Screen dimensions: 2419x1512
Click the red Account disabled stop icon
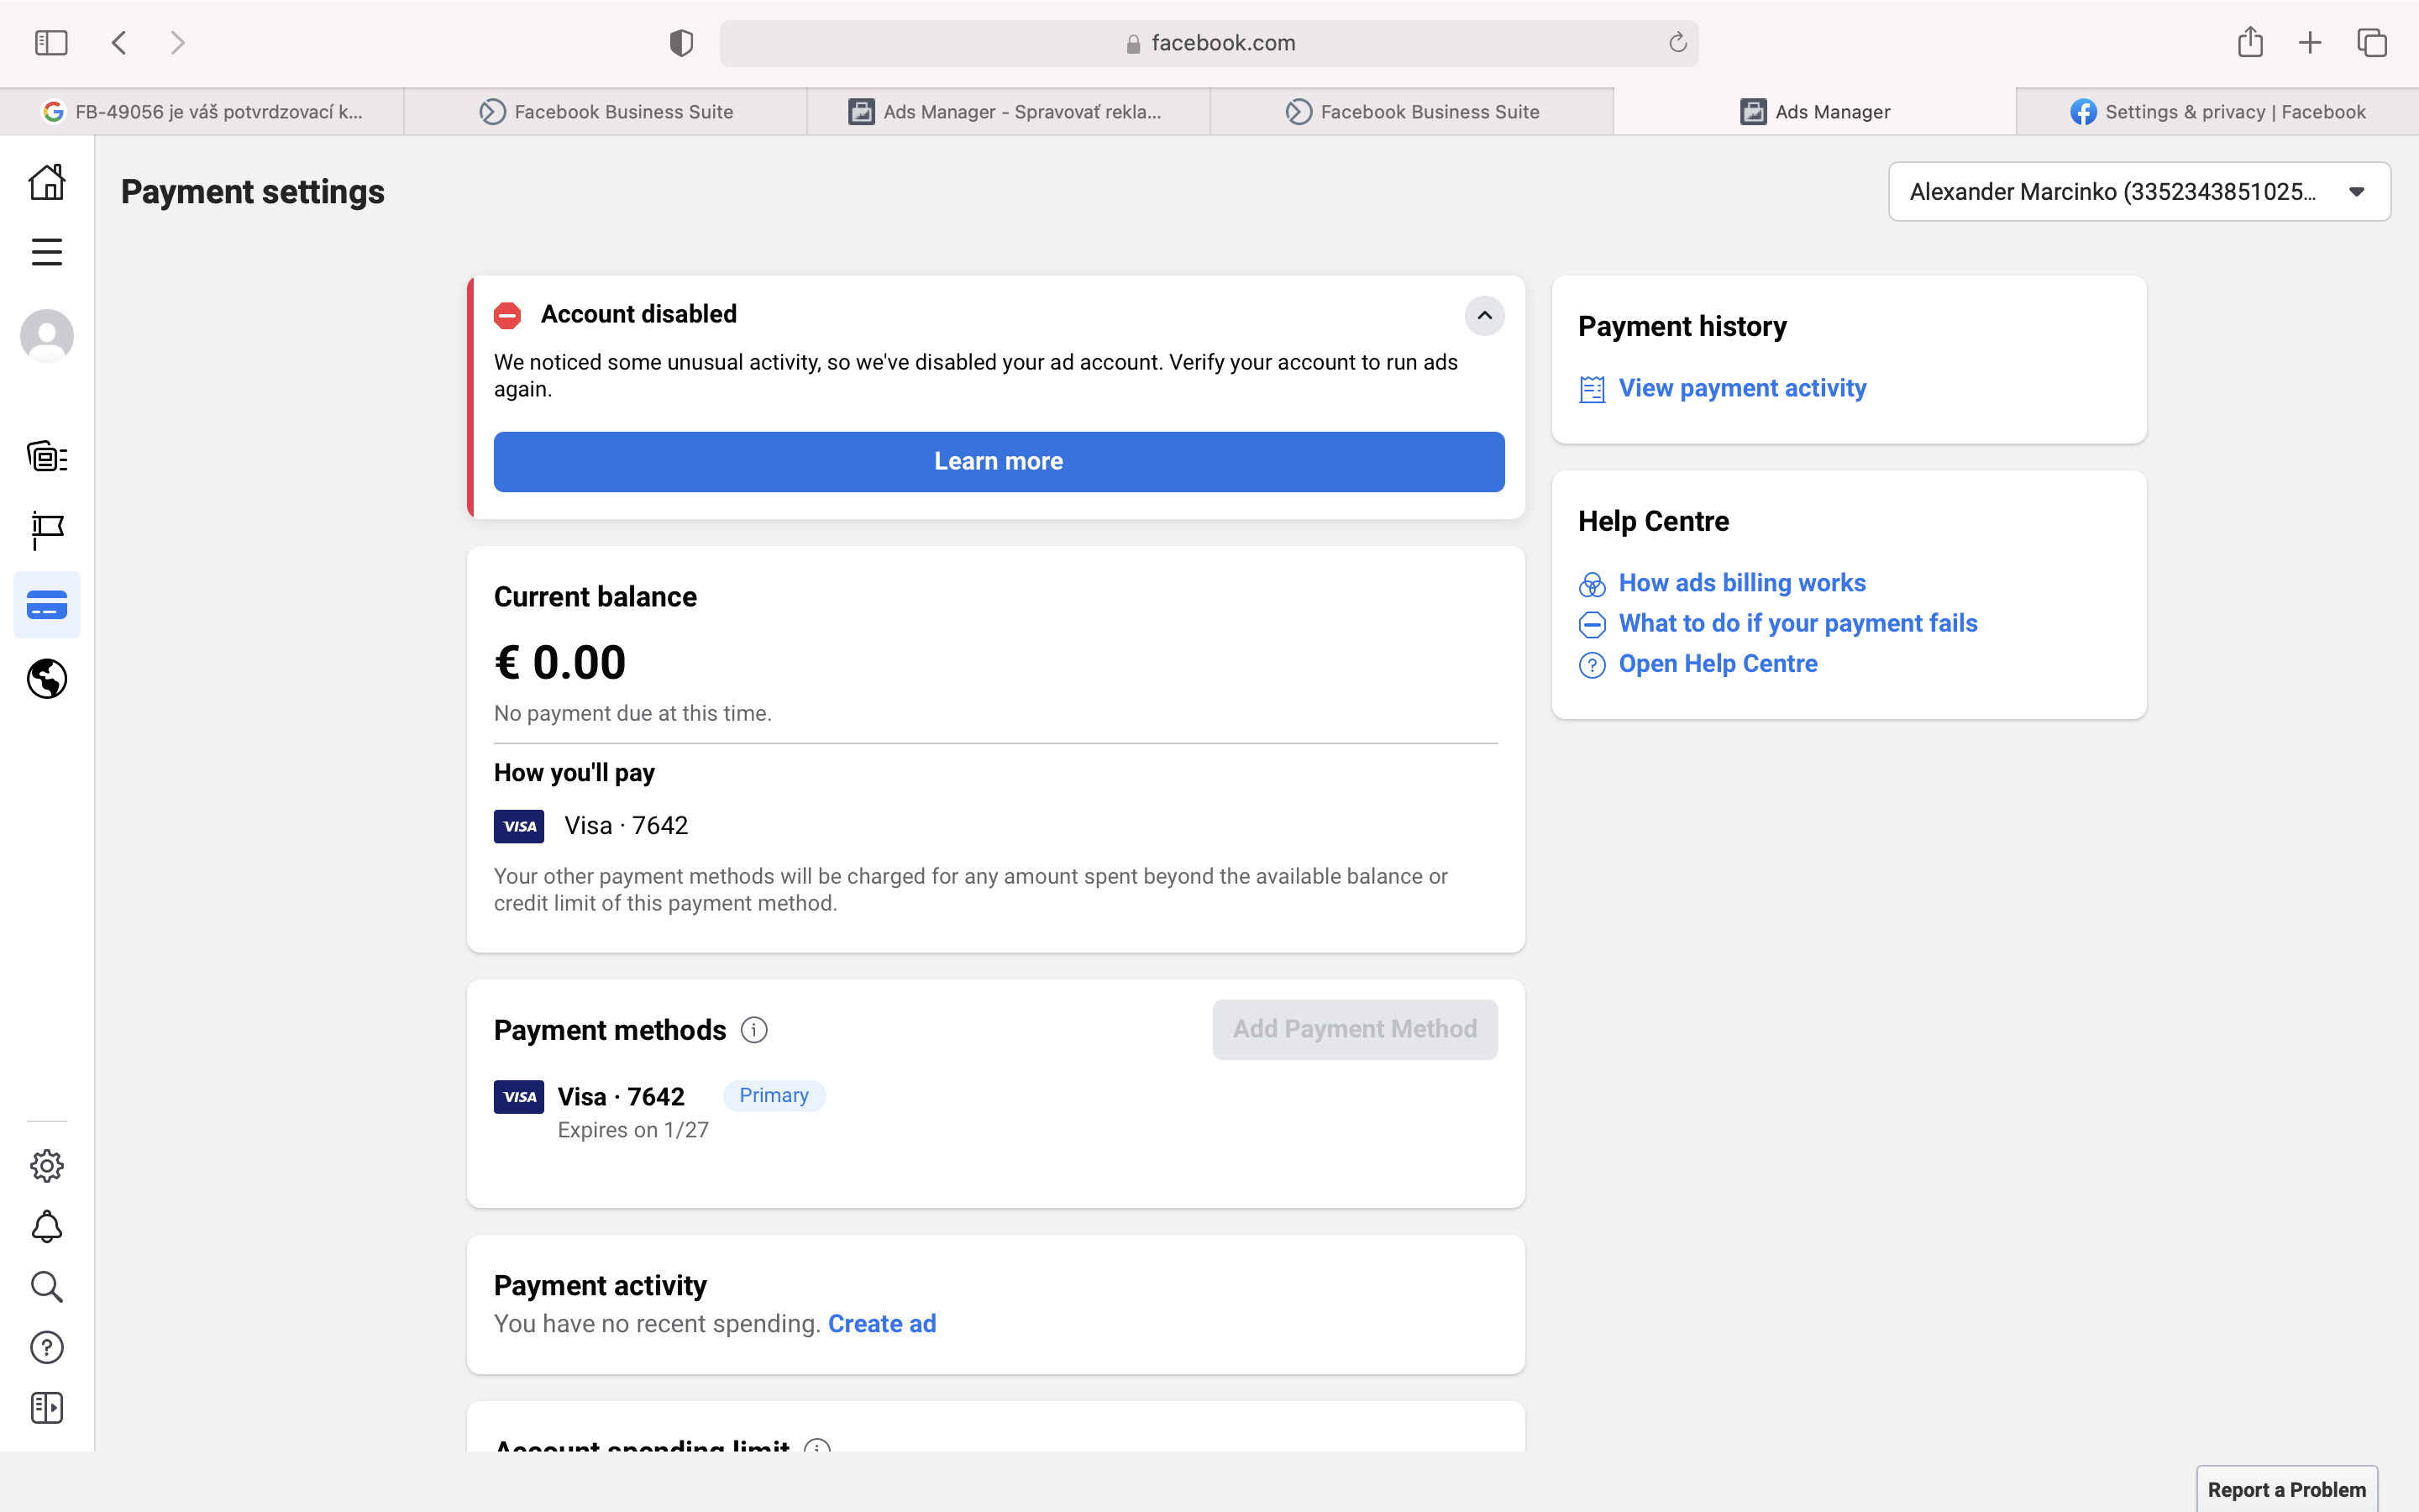tap(508, 316)
